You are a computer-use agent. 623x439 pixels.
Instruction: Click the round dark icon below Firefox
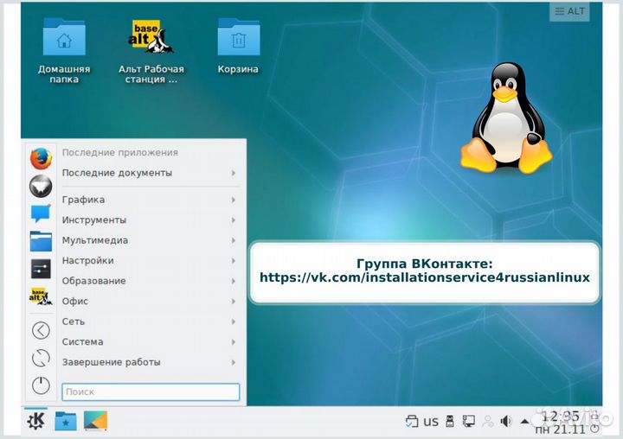tap(41, 186)
